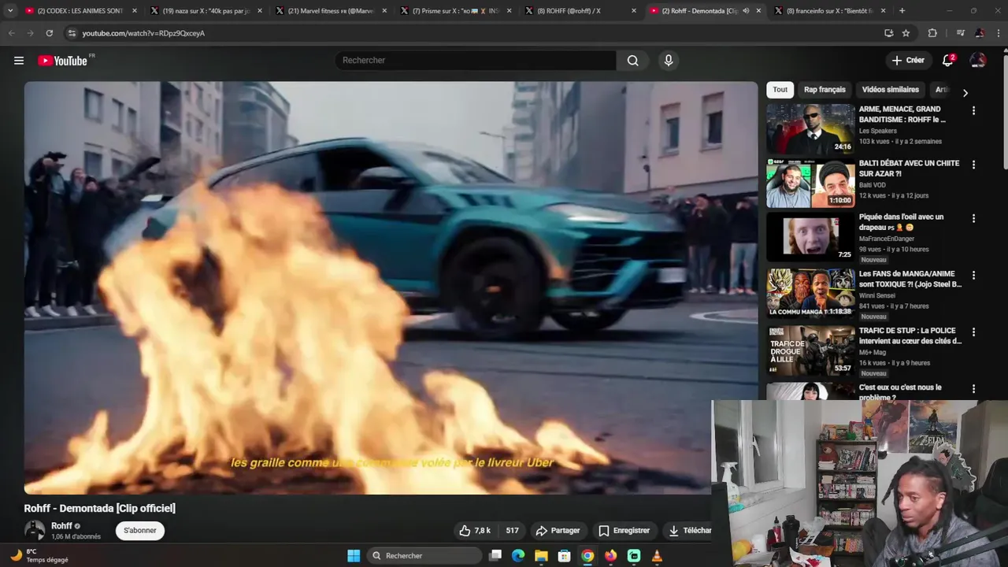The width and height of the screenshot is (1008, 567).
Task: Open options for TRAFIC DE STUP video
Action: (973, 332)
